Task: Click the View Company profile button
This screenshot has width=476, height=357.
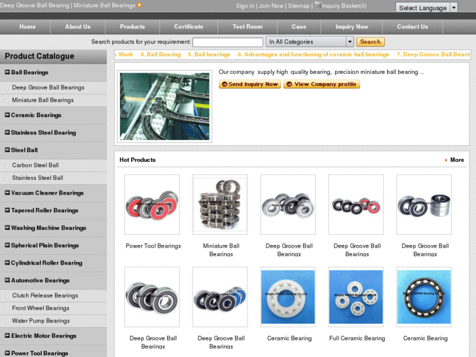Action: point(321,85)
